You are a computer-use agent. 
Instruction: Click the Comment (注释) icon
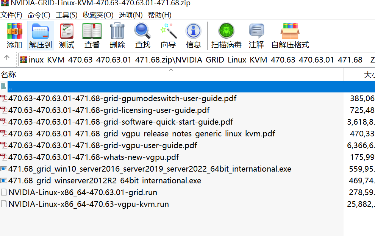[256, 31]
